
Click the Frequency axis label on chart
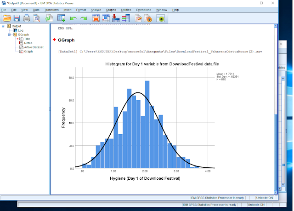click(63, 118)
